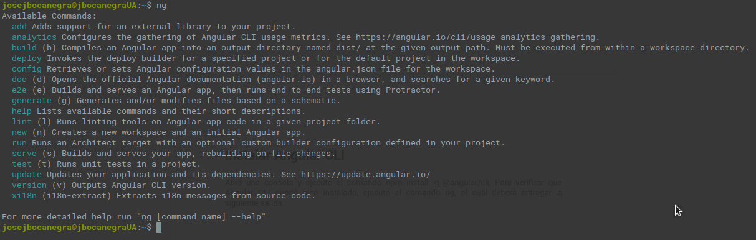
Task: Click the 'build' command name
Action: tap(24, 47)
